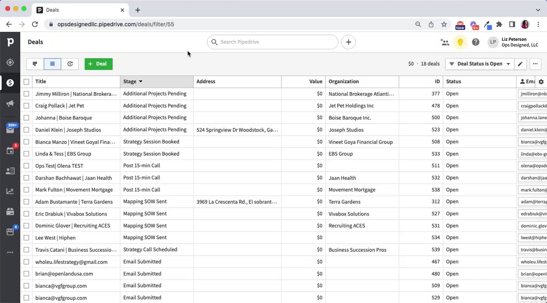Click the green add Deal button
The height and width of the screenshot is (303, 547).
tap(98, 64)
